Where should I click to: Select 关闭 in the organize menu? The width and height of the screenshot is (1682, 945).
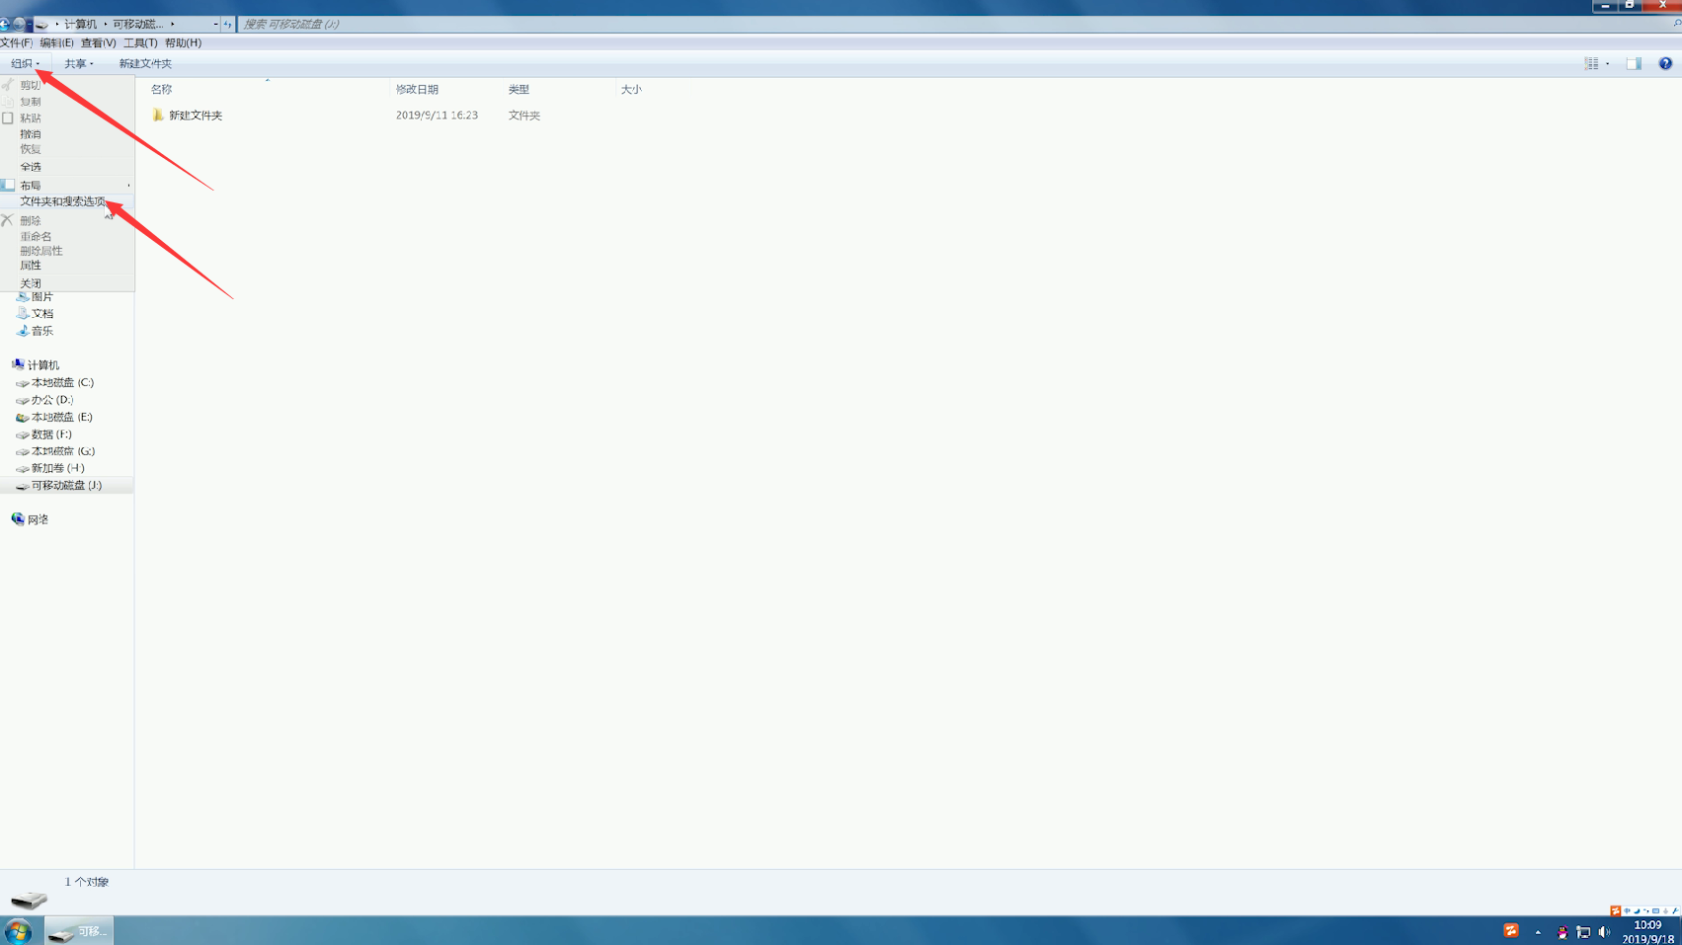click(31, 283)
